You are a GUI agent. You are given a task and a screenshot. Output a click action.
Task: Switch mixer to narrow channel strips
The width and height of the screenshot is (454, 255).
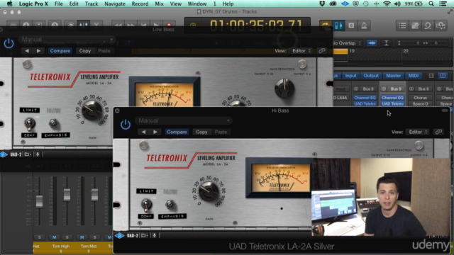pos(431,76)
